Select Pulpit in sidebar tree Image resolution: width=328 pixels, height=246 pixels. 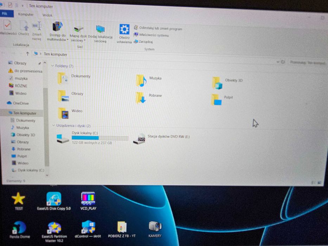[x=22, y=156]
